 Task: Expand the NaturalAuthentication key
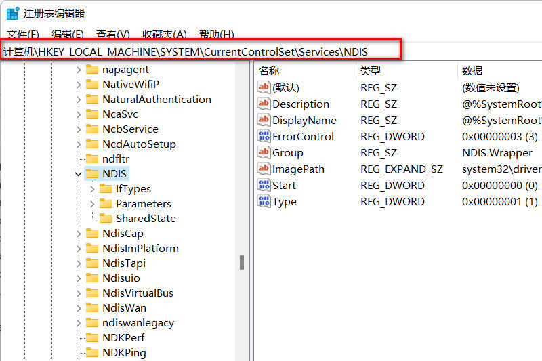(x=79, y=100)
